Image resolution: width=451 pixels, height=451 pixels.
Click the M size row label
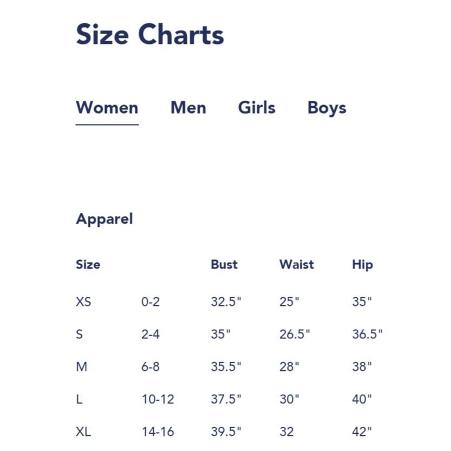coord(82,367)
